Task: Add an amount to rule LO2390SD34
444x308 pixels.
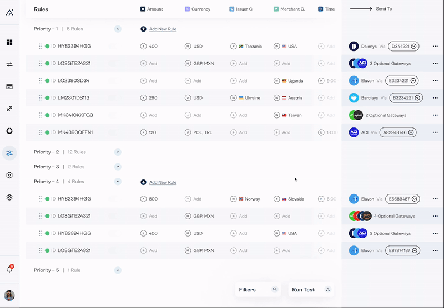Action: tap(149, 80)
